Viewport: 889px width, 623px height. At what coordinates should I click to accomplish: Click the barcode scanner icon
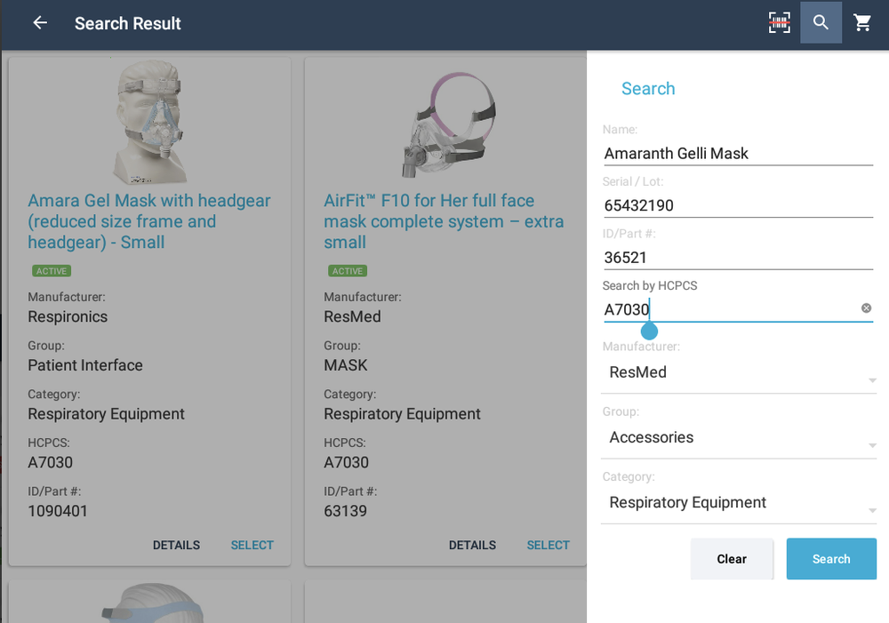click(x=780, y=22)
